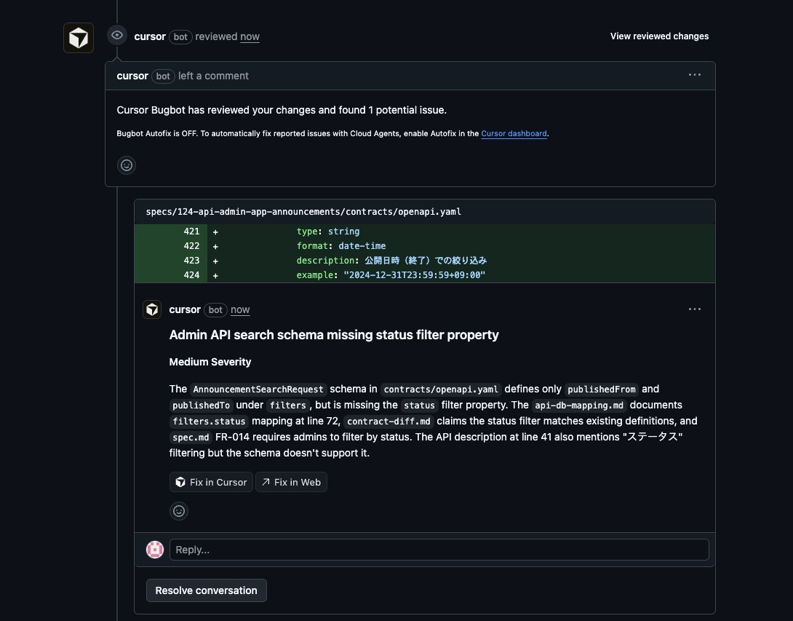Open the openapi.yaml file path link

[x=303, y=212]
